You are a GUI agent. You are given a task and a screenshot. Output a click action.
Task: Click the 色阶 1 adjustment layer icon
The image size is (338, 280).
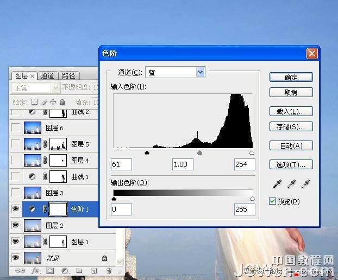click(32, 209)
